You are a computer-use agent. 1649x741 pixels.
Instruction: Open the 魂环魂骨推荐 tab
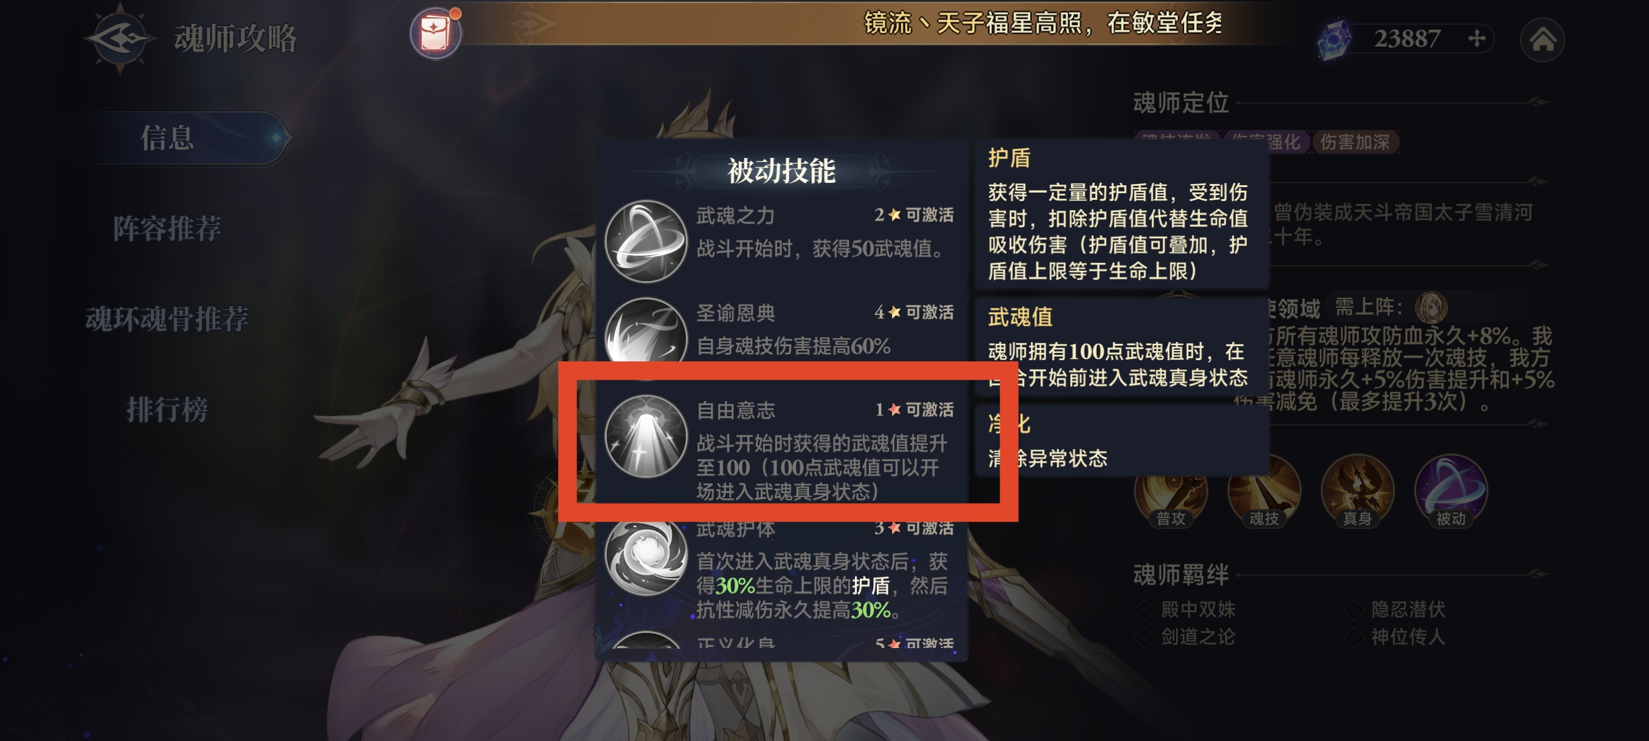(x=167, y=318)
